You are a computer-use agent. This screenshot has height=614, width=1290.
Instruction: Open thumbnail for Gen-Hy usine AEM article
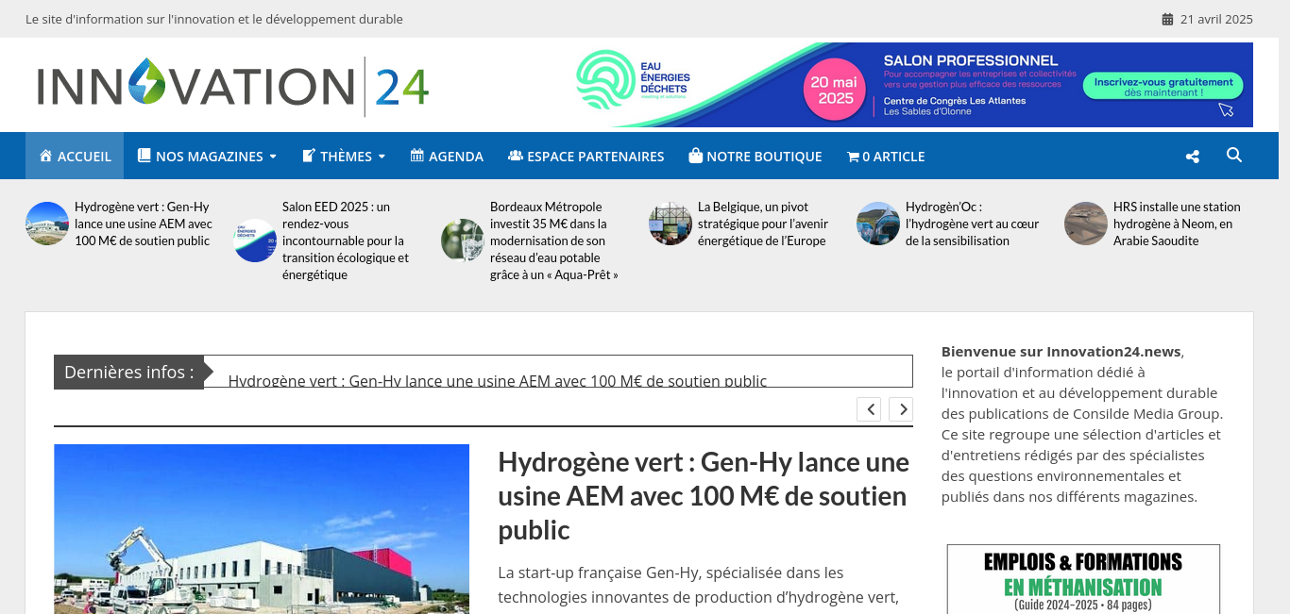(x=47, y=224)
